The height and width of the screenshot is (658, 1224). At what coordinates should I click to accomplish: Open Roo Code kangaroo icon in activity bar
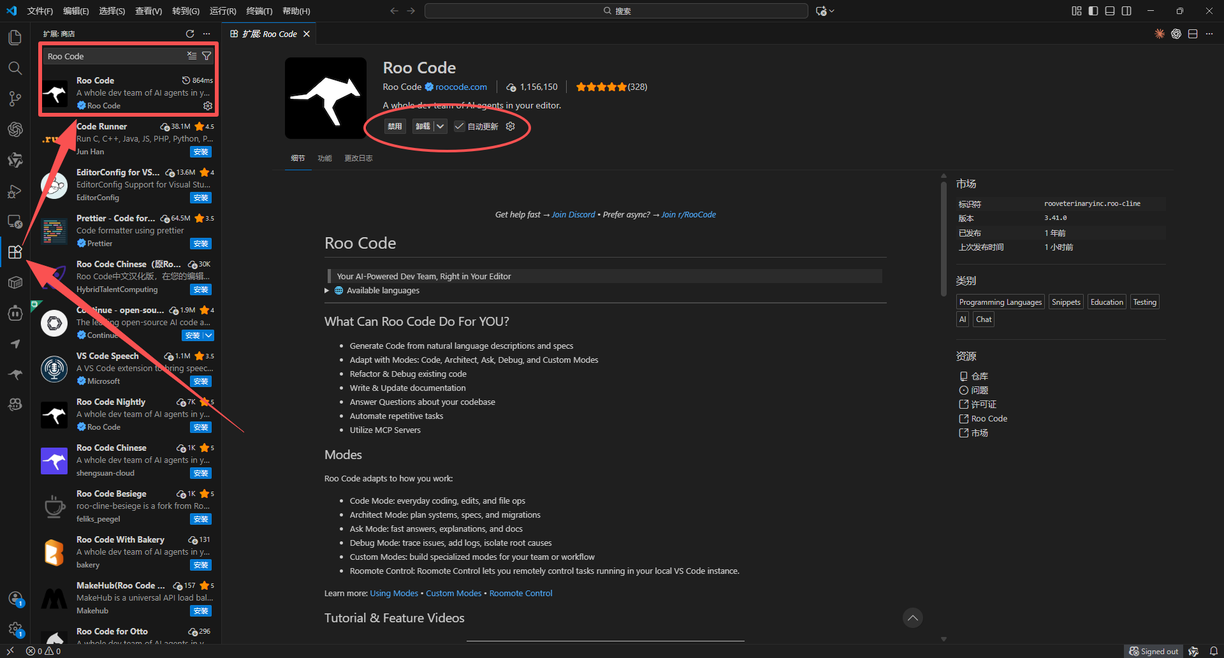coord(15,374)
